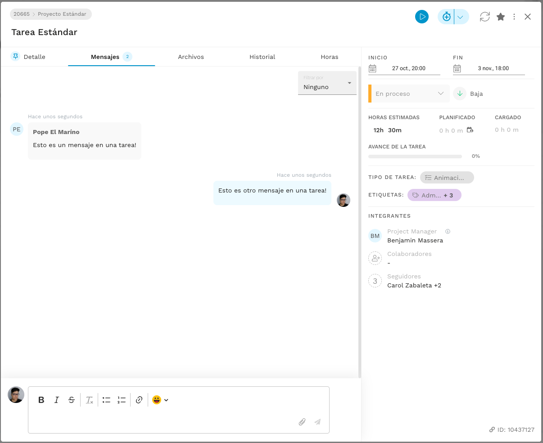Click the BM Project Manager avatar
The height and width of the screenshot is (443, 543).
(375, 236)
